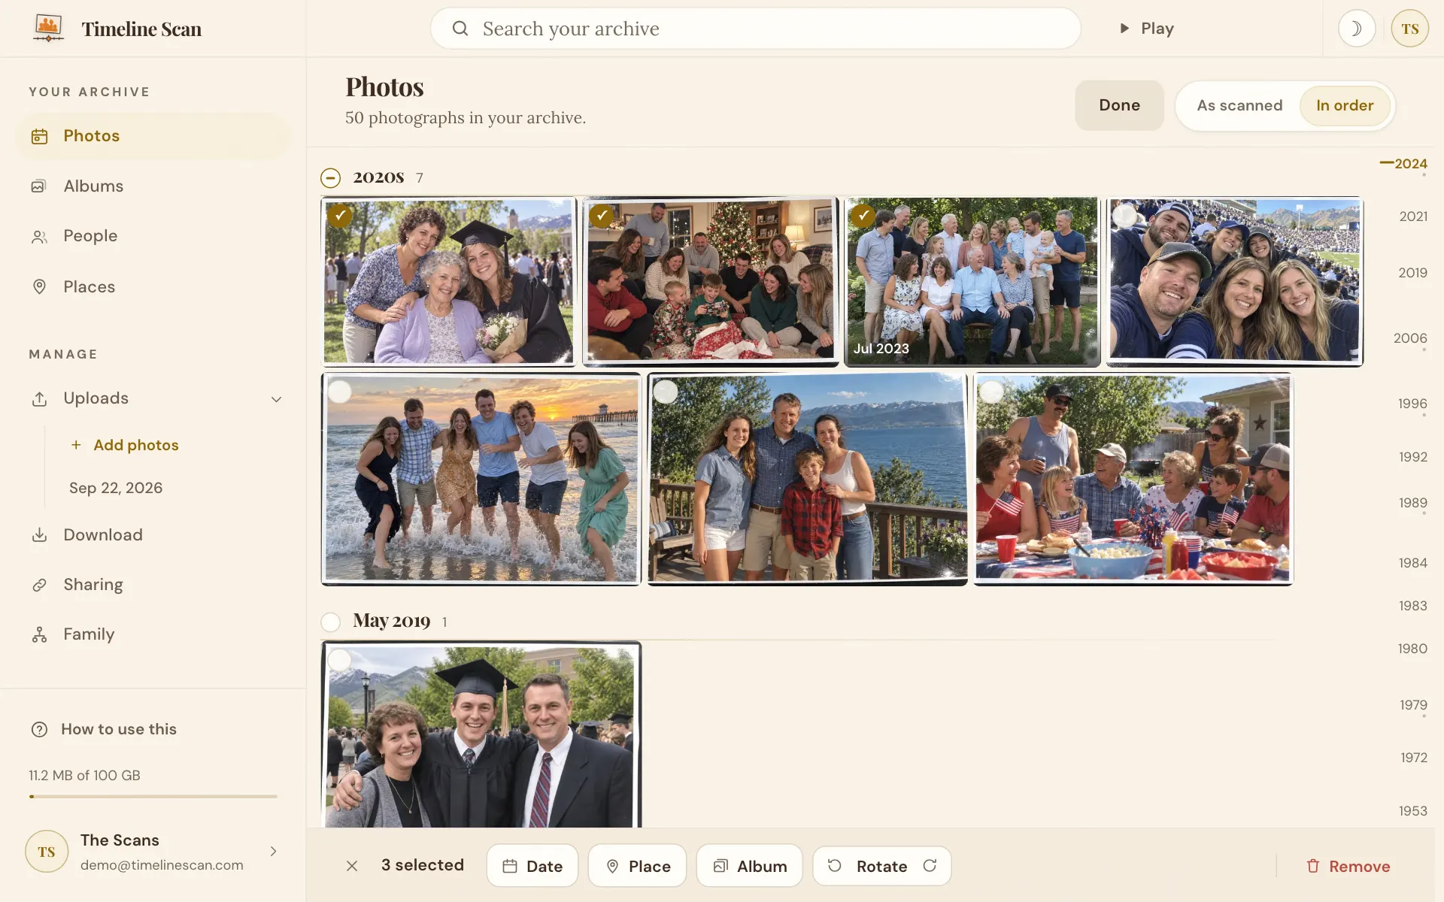The width and height of the screenshot is (1444, 902).
Task: Click Add photos under Uploads
Action: [125, 445]
